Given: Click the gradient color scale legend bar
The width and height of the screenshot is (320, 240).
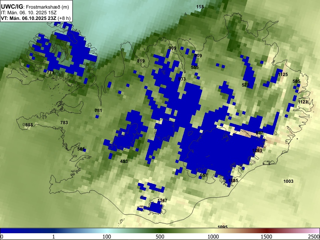Looking at the screenshot, I should tap(160, 231).
